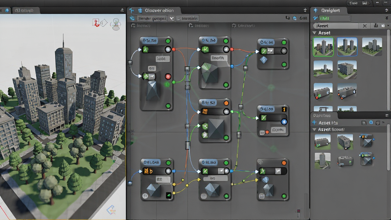Click the scrollbar in the lower asset panel

click(x=388, y=147)
